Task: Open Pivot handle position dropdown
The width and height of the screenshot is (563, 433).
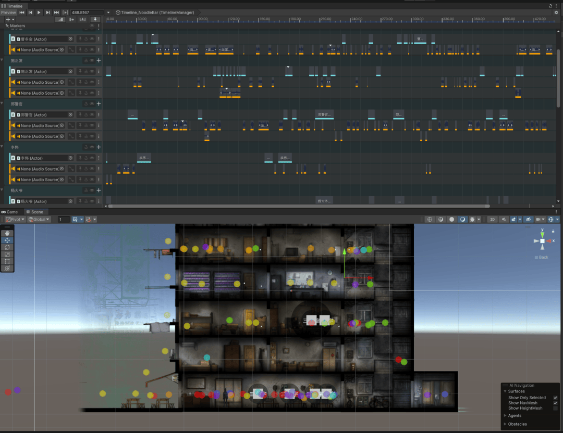Action: [15, 220]
